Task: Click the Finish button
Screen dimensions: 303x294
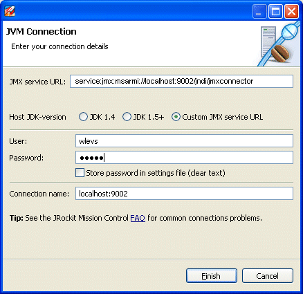Action: point(212,276)
